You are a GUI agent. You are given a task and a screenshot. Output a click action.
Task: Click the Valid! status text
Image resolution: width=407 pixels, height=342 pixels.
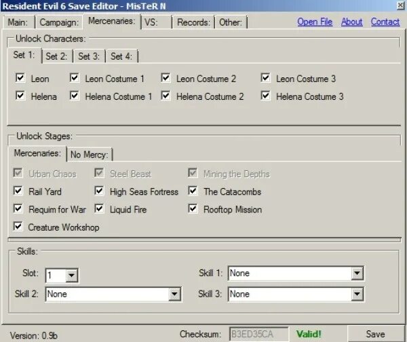pyautogui.click(x=309, y=334)
